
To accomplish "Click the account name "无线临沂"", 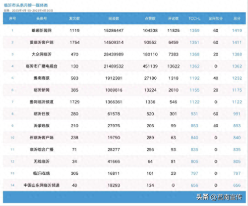I will tap(42, 161).
